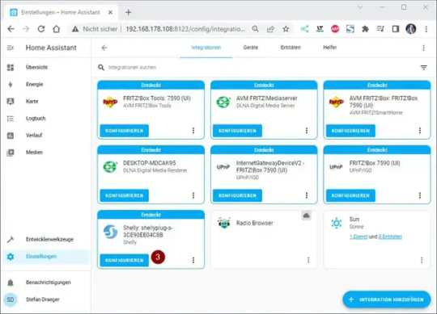Switch to the Entitäten tab
437x314 pixels.
291,48
